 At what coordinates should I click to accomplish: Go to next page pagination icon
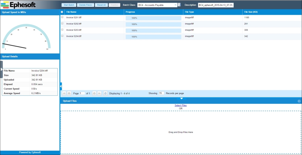click(x=94, y=93)
